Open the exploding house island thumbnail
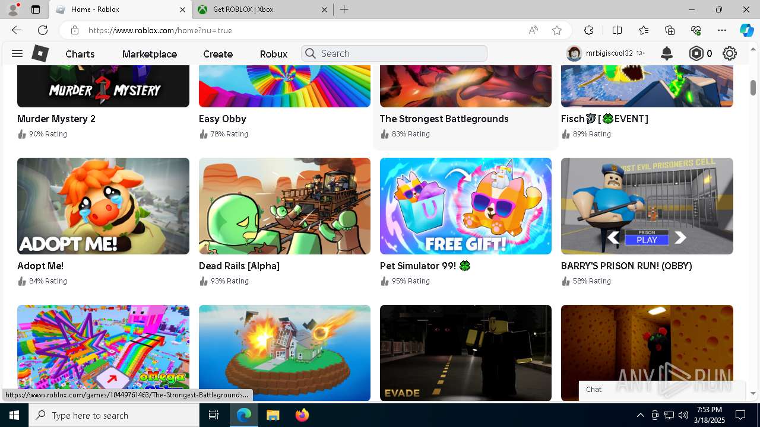Screen dimensions: 760x427 click(x=284, y=353)
